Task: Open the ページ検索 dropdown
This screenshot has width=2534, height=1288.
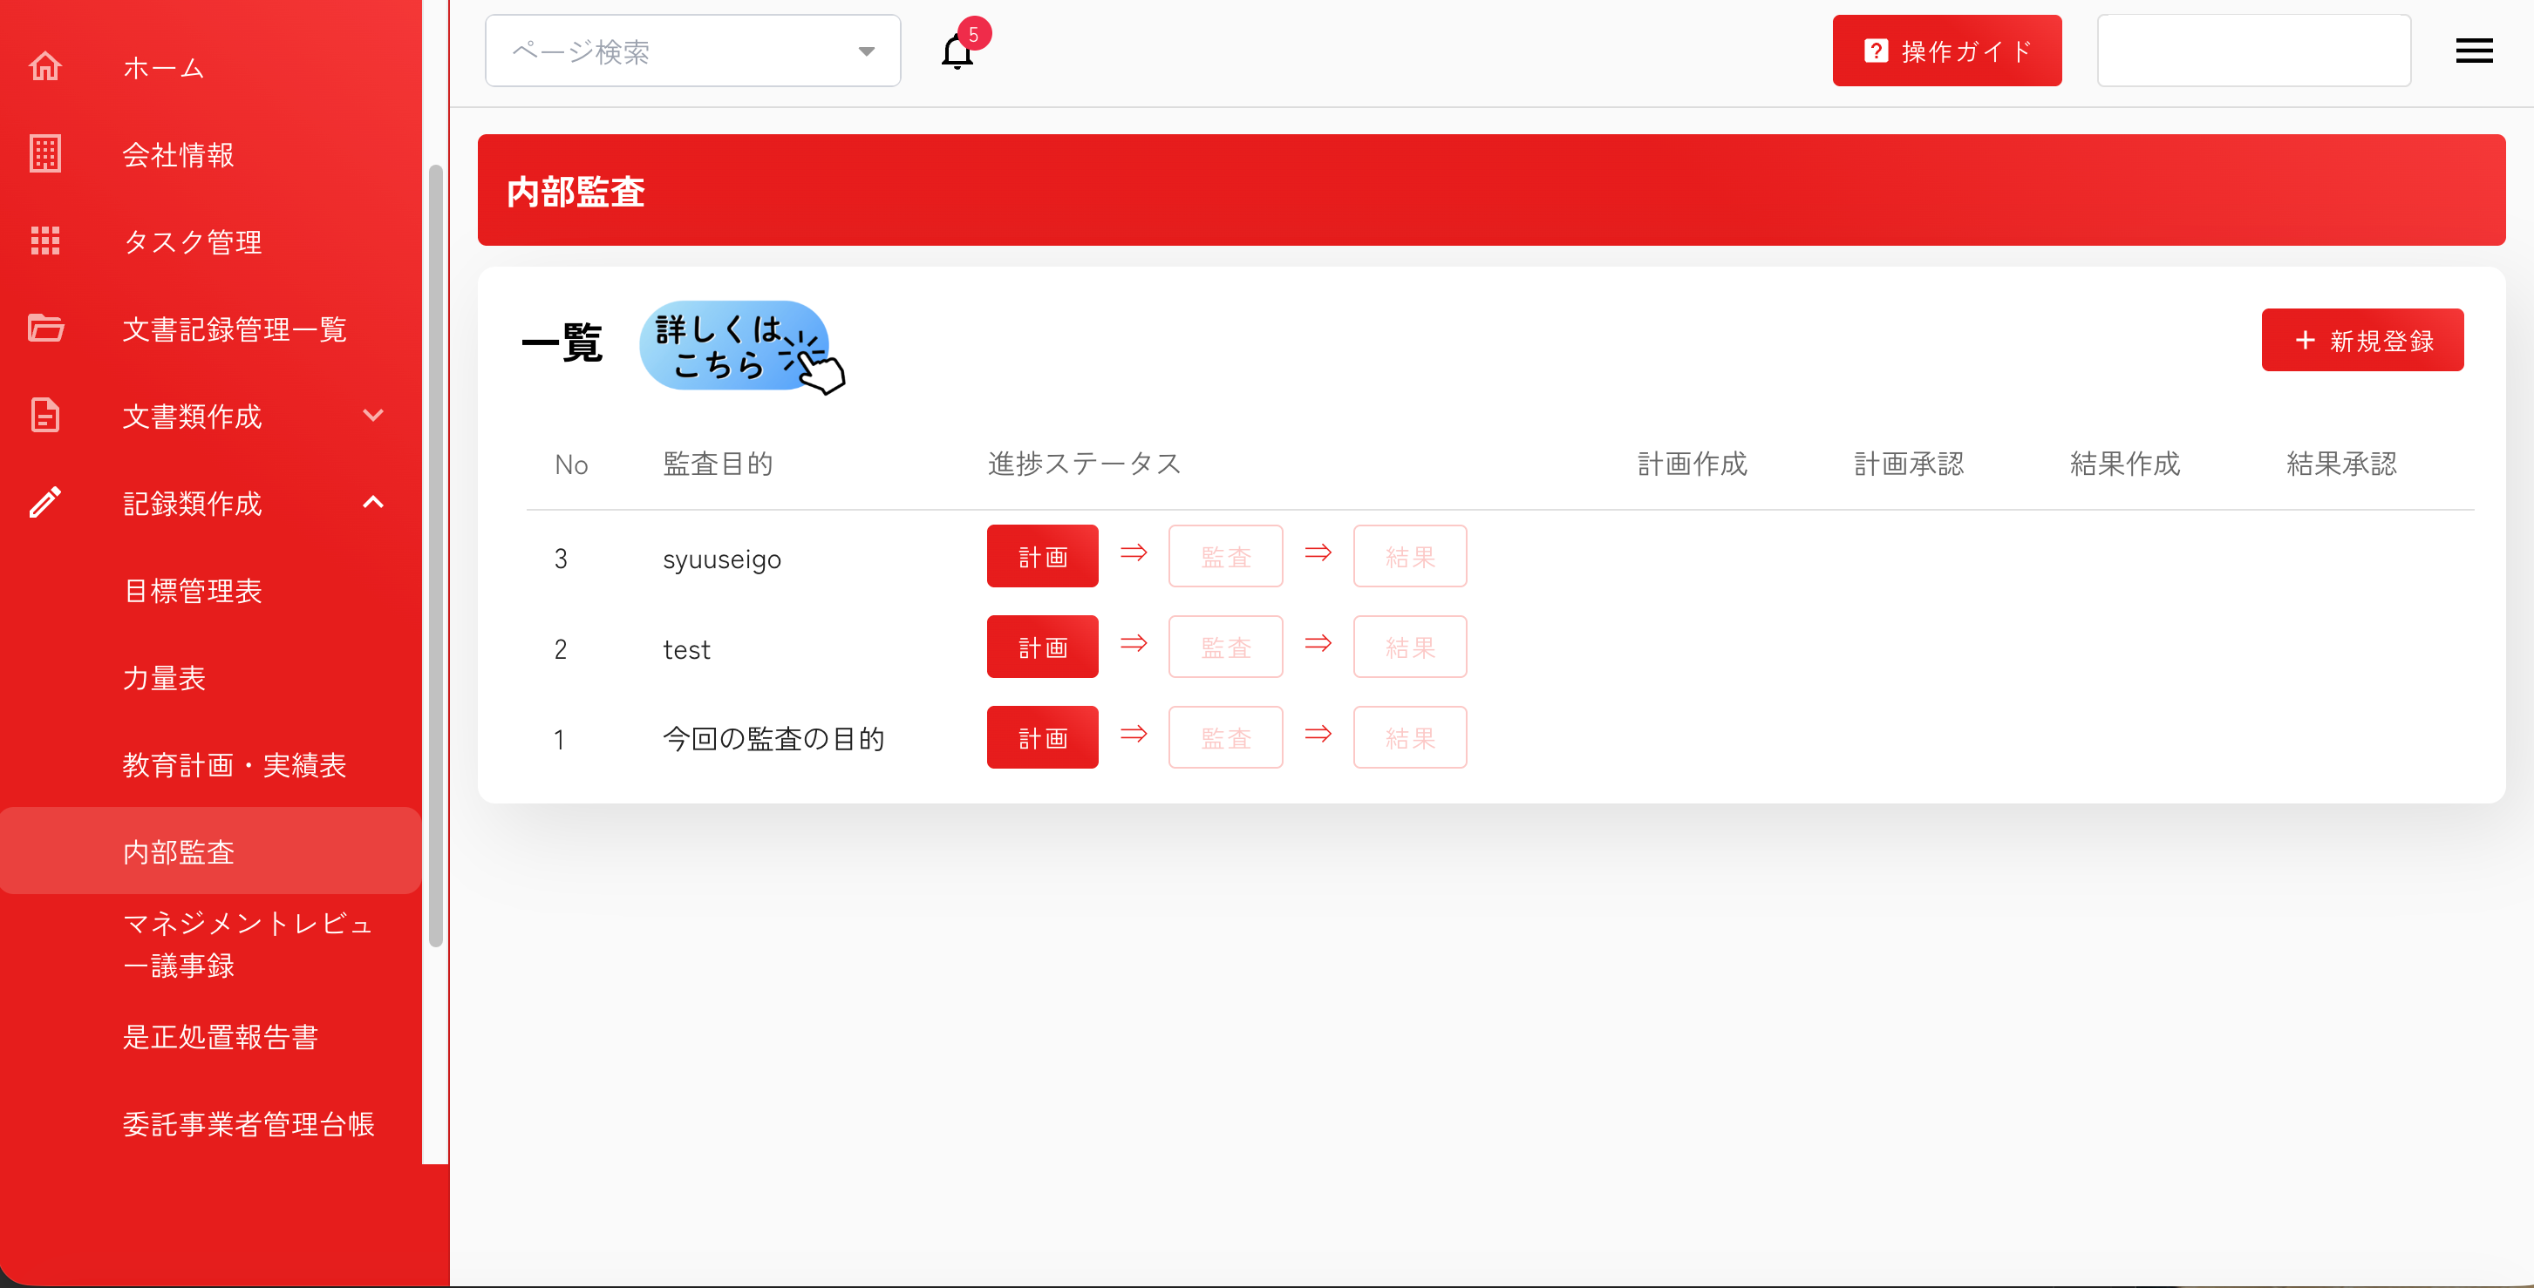Action: coord(692,51)
